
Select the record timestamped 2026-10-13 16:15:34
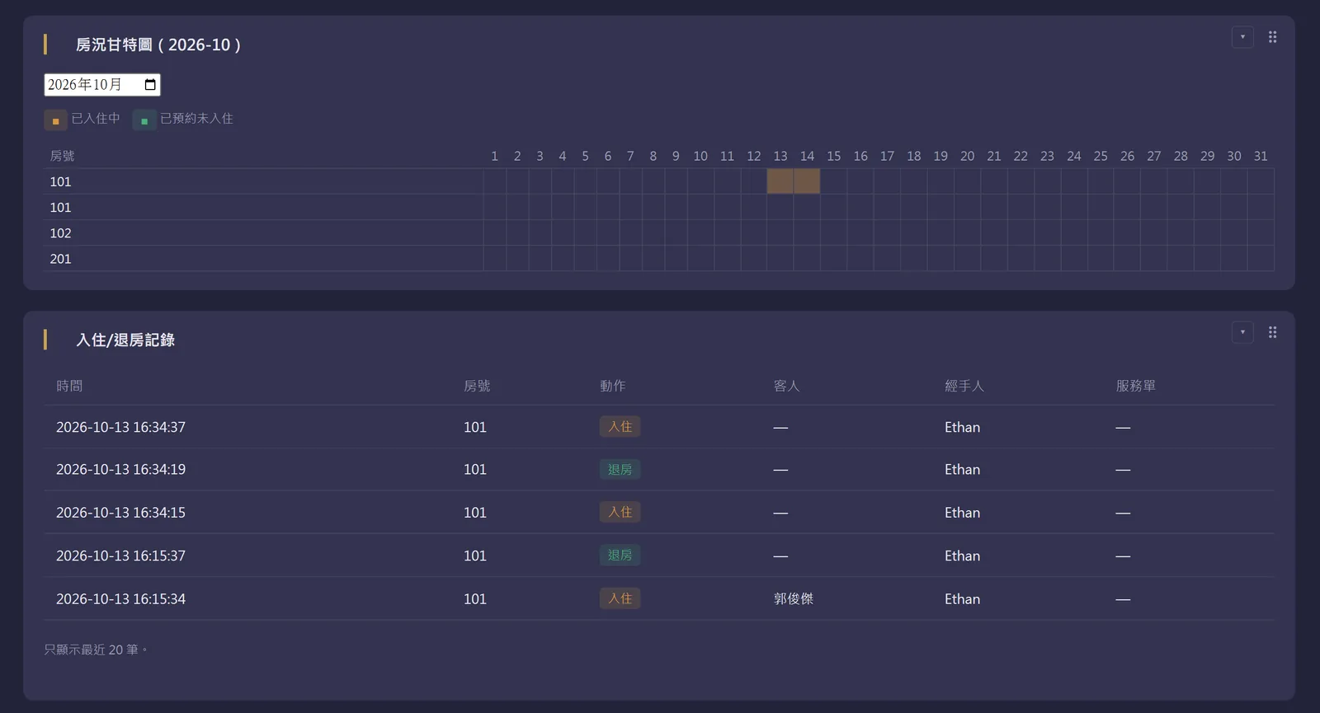(659, 598)
